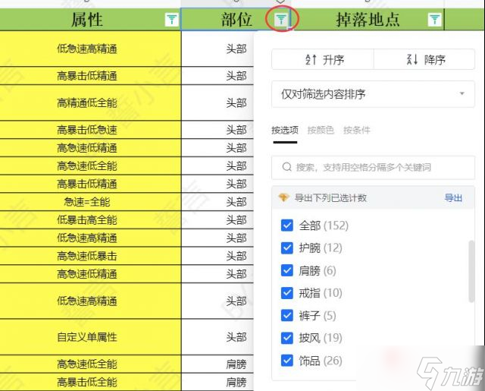Click the filter icon in 掉落地点 column header
485x391 pixels.
pos(434,20)
